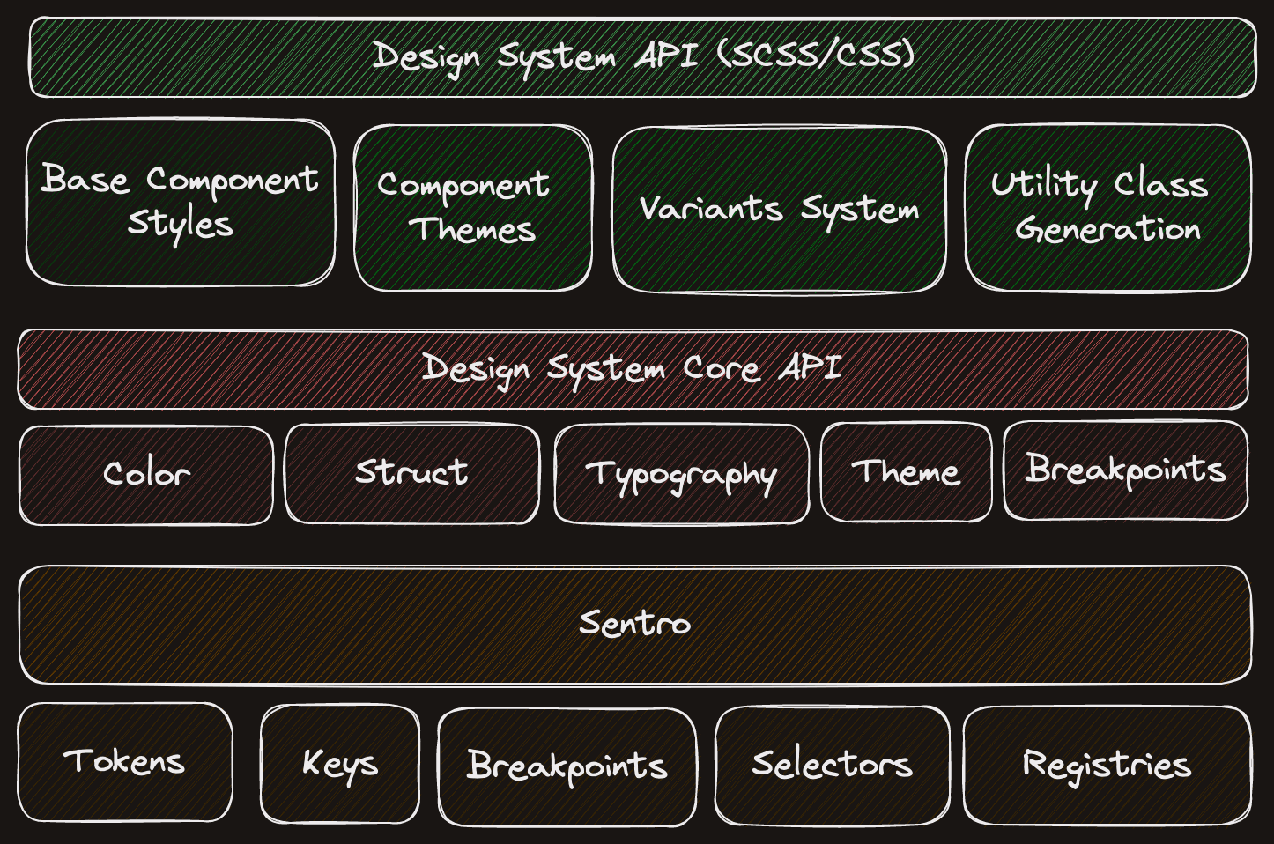Click the Typography module box
The image size is (1274, 844).
point(683,474)
